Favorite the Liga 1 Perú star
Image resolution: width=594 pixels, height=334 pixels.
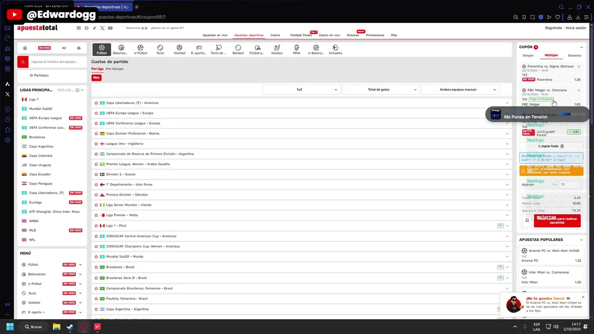pos(96,225)
